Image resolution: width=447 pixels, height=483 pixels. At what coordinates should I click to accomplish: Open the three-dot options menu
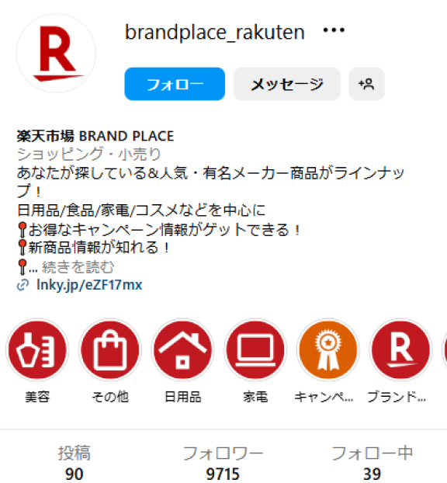click(334, 30)
